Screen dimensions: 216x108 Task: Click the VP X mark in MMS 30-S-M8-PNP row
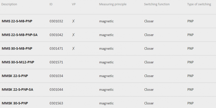73,48
